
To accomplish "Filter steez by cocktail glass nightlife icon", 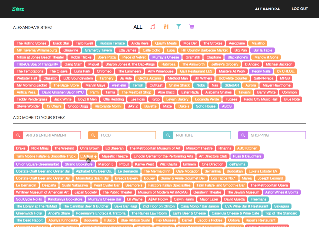I will (178, 27).
